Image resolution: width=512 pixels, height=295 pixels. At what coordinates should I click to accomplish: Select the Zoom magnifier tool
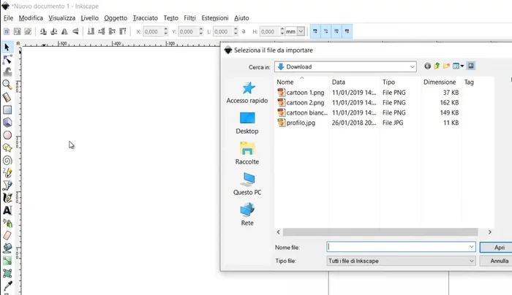point(7,85)
